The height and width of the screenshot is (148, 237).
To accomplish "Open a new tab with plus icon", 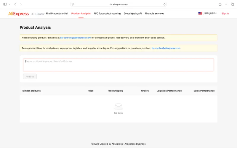I will tap(226, 4).
